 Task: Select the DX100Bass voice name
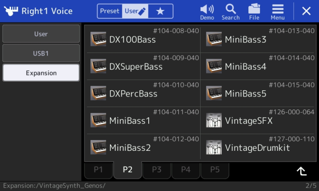click(133, 40)
